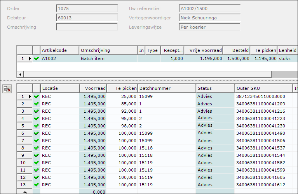Click the Order input field
The width and height of the screenshot is (298, 194).
tap(87, 9)
